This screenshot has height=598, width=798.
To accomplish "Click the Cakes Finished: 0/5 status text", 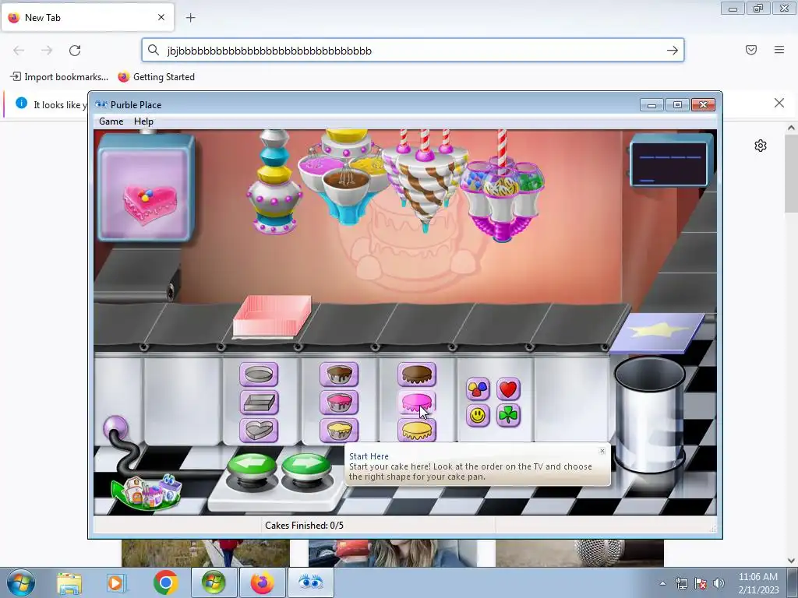I will pos(305,526).
